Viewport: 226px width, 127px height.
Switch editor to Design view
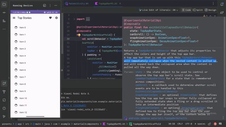coord(210,10)
